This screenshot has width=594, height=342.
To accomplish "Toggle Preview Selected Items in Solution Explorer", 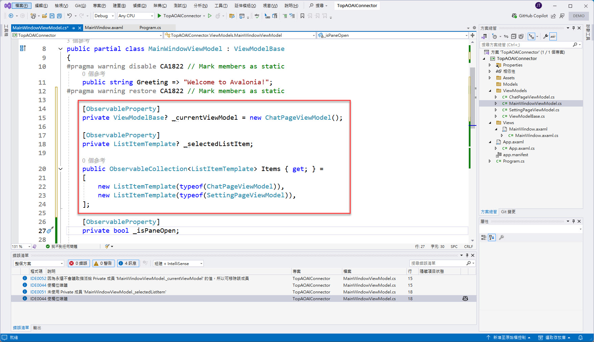I will pyautogui.click(x=553, y=36).
